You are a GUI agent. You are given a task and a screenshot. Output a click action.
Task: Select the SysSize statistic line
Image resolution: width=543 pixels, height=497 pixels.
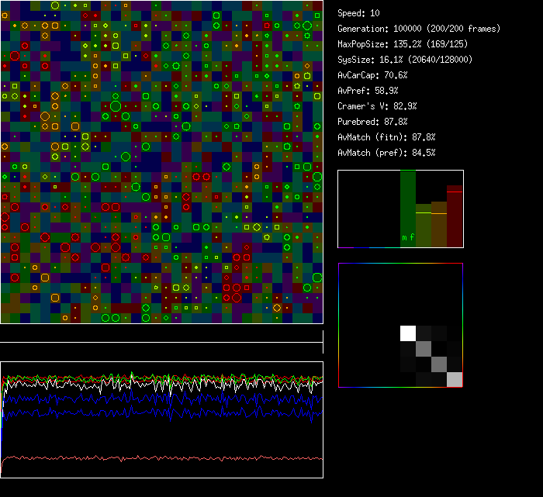(405, 60)
